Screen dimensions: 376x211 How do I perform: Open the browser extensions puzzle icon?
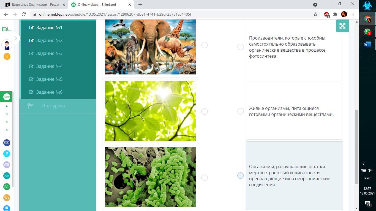[x=335, y=14]
